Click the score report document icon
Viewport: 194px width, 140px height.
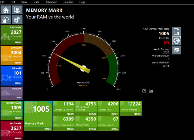coord(177,31)
